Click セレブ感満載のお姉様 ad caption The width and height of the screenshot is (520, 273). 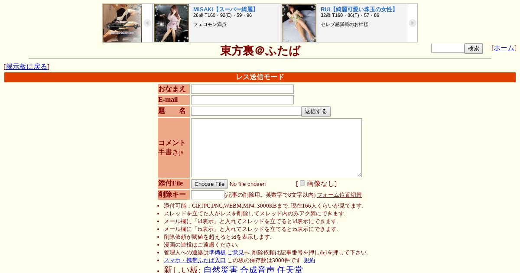tap(344, 24)
